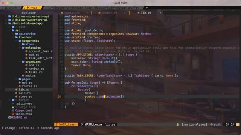The height and width of the screenshot is (135, 241).
Task: Click the lock icon beside Cargo.lock
Action: click(13, 107)
